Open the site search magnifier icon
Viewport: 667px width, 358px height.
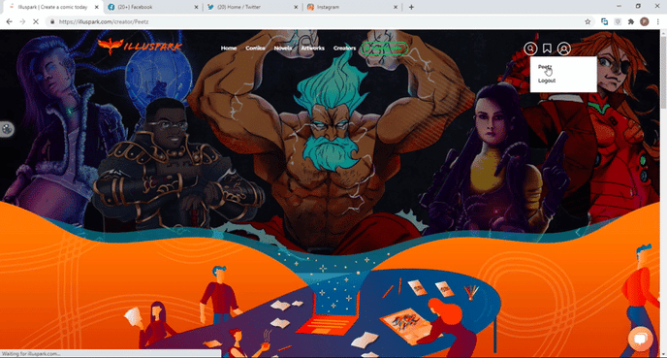pos(530,49)
